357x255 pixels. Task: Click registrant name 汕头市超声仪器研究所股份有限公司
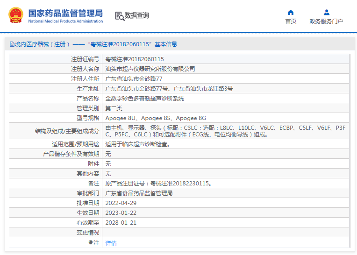pyautogui.click(x=150, y=69)
